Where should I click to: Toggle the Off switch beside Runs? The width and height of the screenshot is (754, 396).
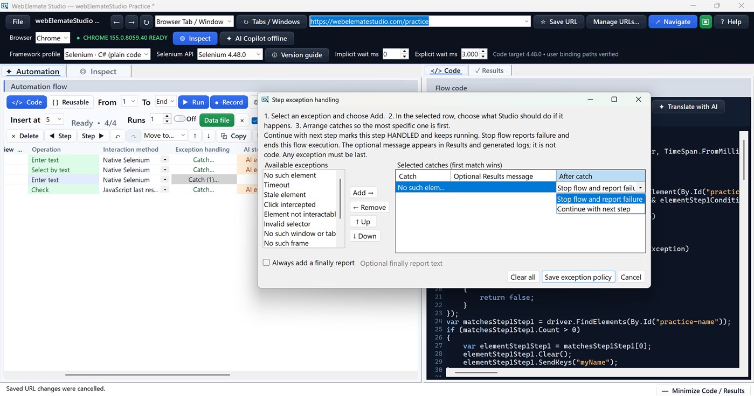(179, 119)
